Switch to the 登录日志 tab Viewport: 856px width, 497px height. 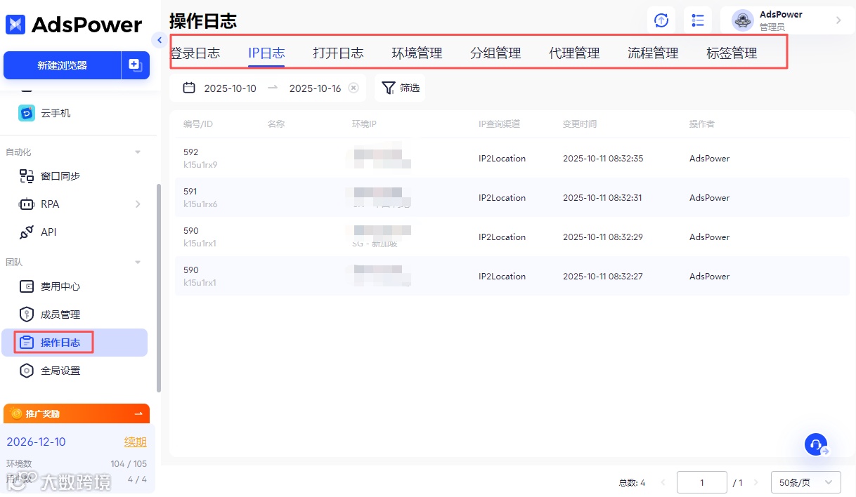(195, 53)
